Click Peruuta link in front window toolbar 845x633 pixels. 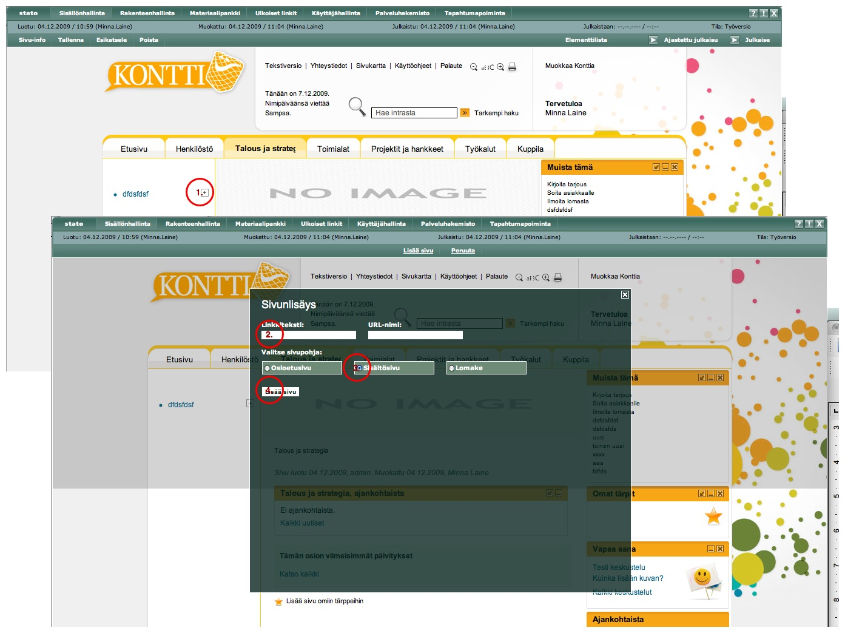[x=463, y=250]
